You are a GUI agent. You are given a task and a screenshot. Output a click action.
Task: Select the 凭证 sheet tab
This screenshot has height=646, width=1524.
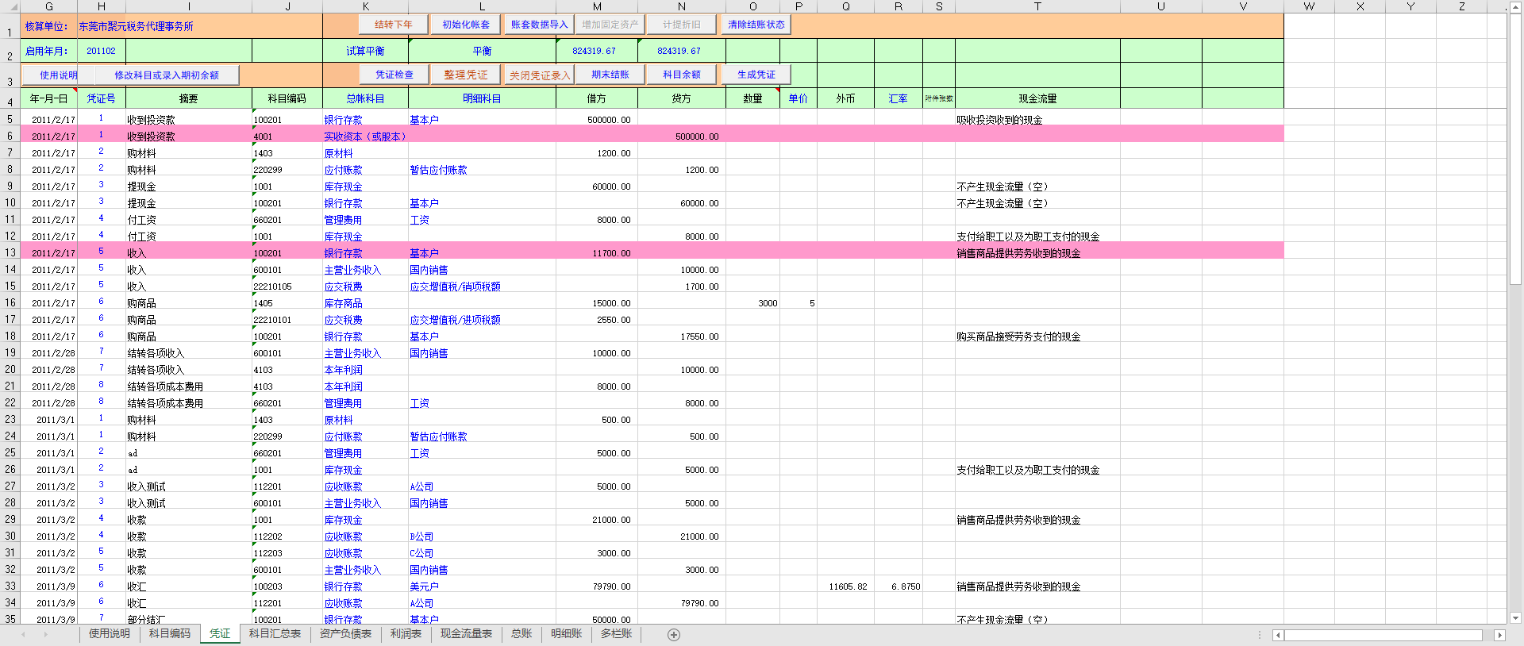(220, 634)
